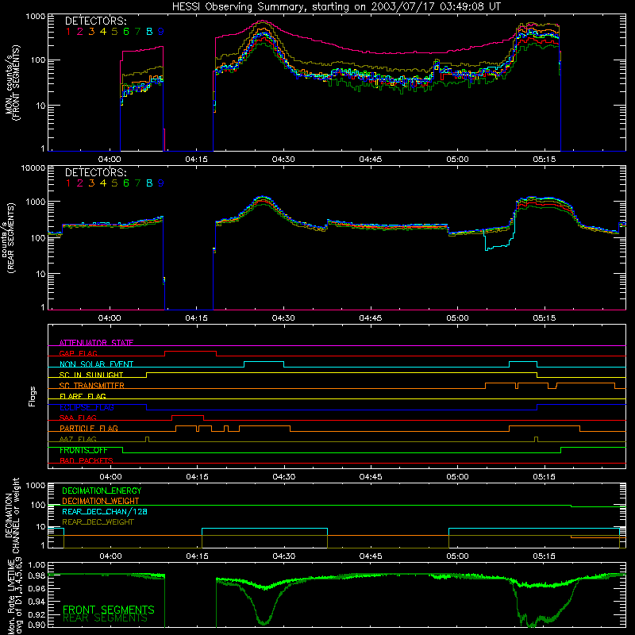The image size is (635, 635).
Task: Select detector 4 in rear segments legend
Action: pyautogui.click(x=103, y=183)
